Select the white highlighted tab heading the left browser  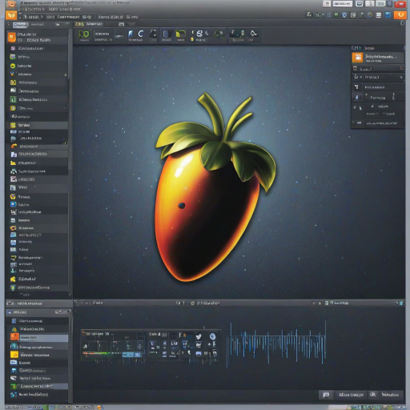pyautogui.click(x=20, y=25)
